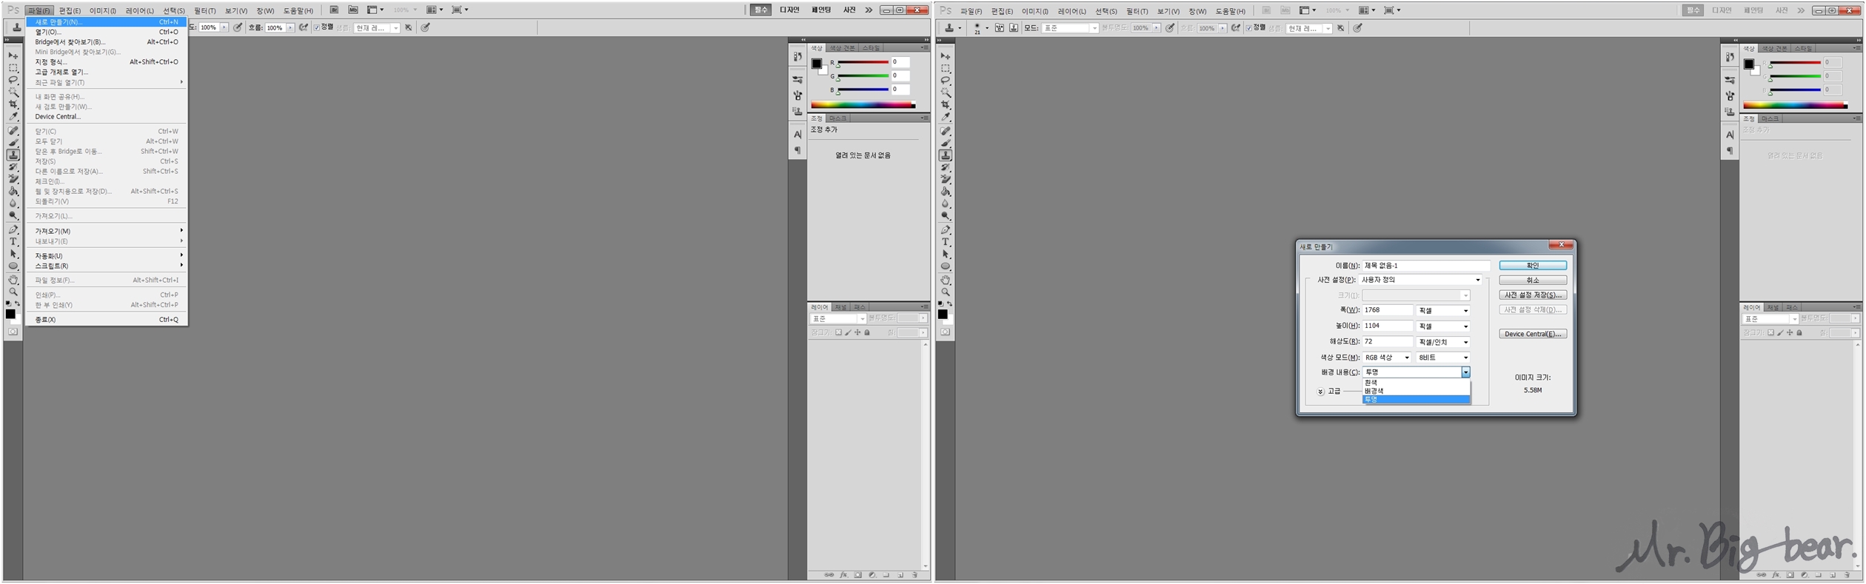Viewport: 1866px width, 584px height.
Task: Select Pen tool in right window
Action: coord(946,230)
